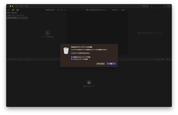Click the green zoom window button

[x=13, y=6]
